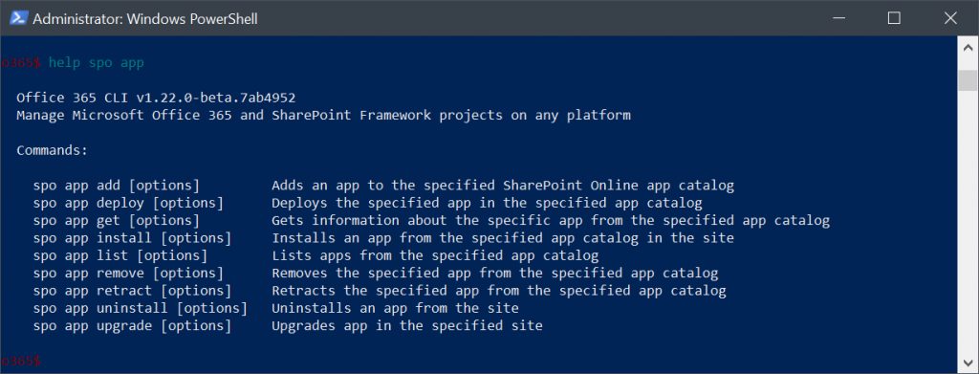Click the Office 365 CLI version text
979x374 pixels.
tap(156, 98)
